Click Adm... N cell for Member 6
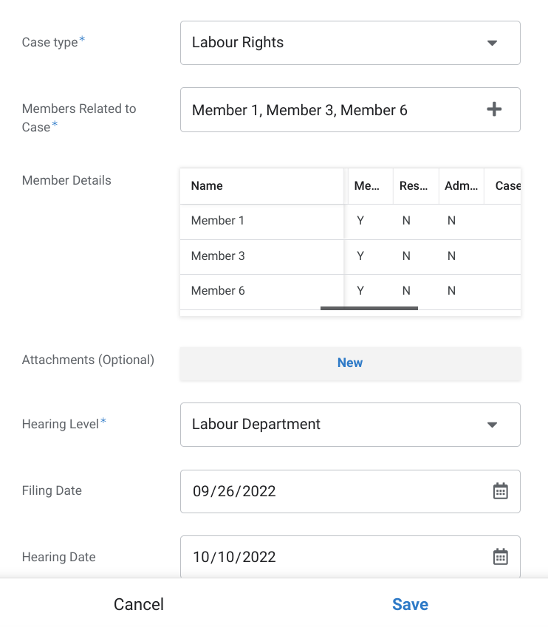The width and height of the screenshot is (548, 627). (x=451, y=291)
